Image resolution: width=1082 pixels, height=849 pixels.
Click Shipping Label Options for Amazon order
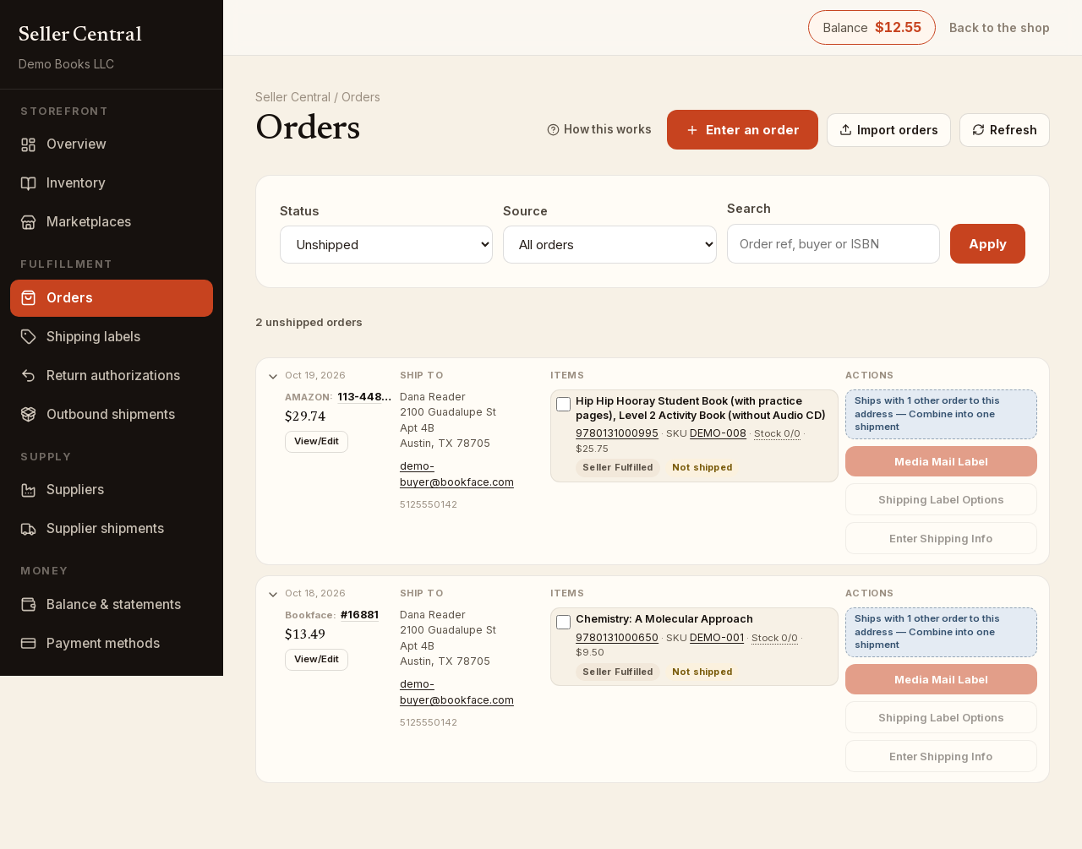[941, 500]
